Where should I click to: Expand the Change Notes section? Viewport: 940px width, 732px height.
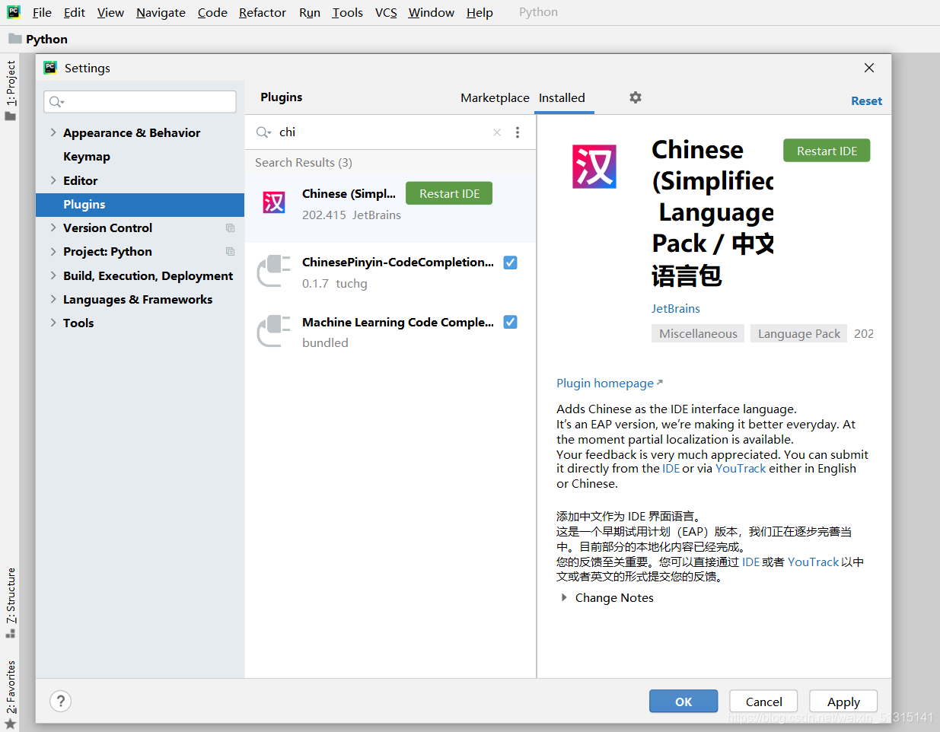[x=564, y=598]
